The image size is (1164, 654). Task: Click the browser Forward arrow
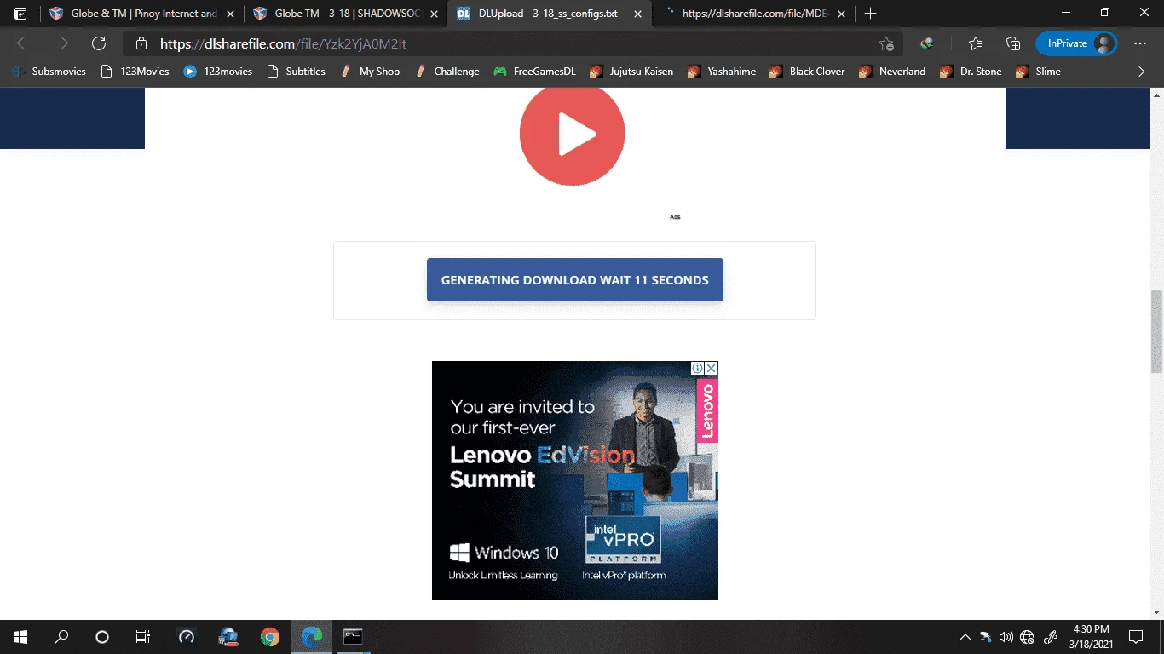[61, 43]
